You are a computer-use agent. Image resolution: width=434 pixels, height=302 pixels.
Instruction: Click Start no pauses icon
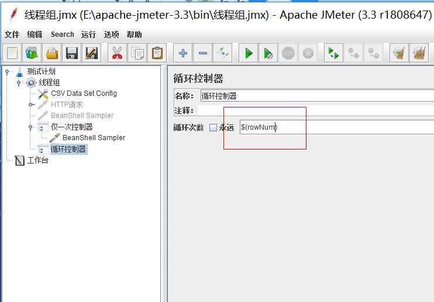268,53
